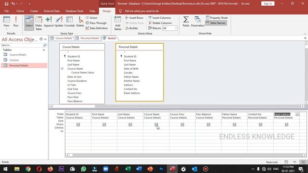Image resolution: width=308 pixels, height=173 pixels.
Task: Open Excel from the taskbar
Action: pos(128,169)
